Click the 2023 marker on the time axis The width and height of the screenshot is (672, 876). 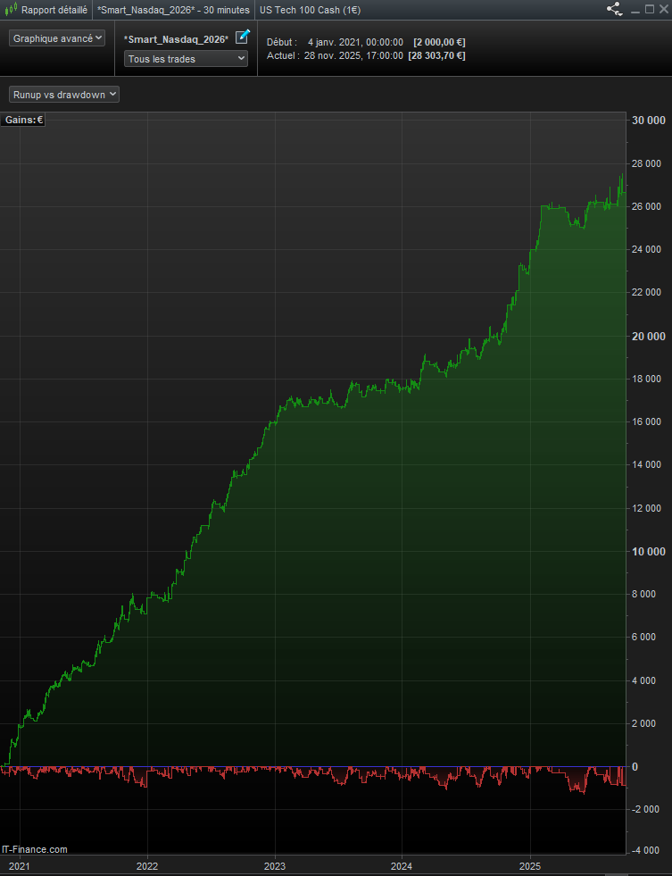tap(275, 865)
